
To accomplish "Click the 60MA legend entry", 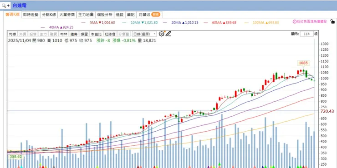I will coord(220,23).
